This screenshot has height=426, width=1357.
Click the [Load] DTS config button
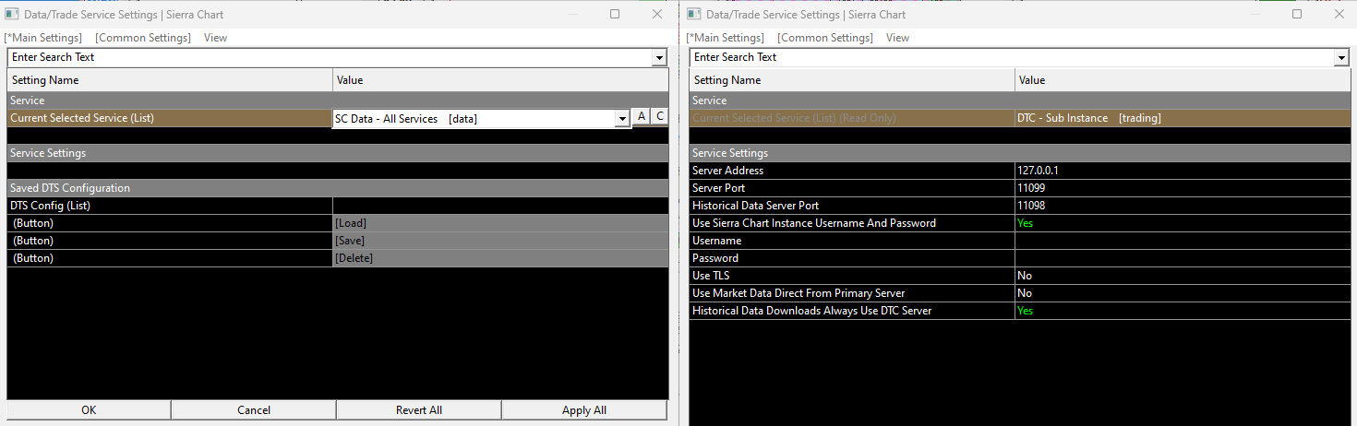(x=500, y=223)
